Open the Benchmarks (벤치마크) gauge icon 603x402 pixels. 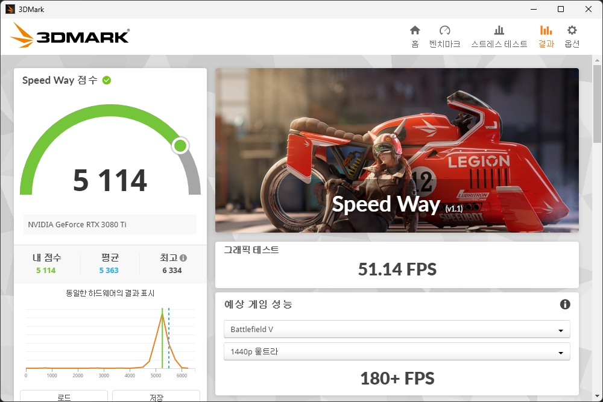click(x=444, y=30)
